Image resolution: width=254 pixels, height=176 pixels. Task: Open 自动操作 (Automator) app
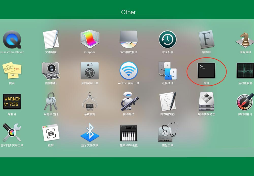pos(129,101)
